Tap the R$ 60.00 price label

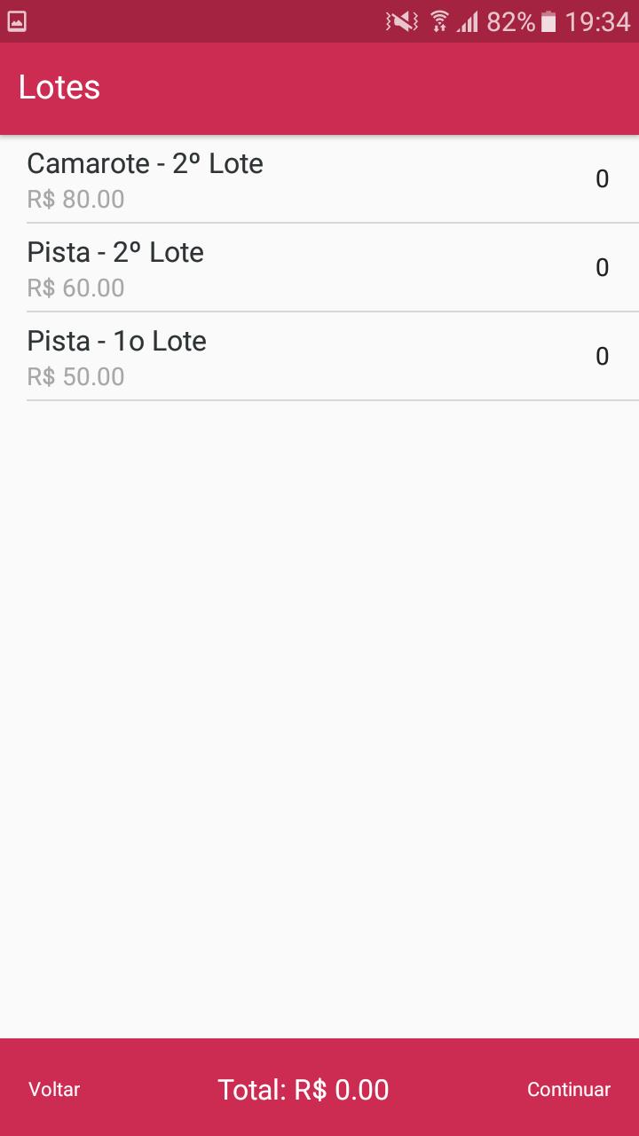pyautogui.click(x=75, y=288)
